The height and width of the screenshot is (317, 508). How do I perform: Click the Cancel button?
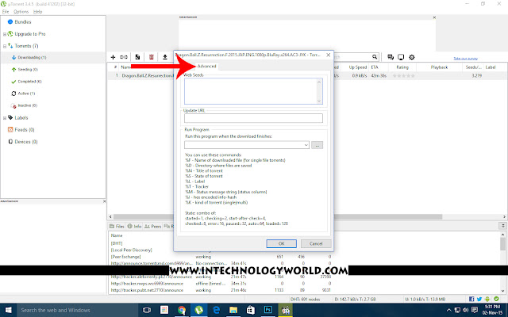coord(316,243)
